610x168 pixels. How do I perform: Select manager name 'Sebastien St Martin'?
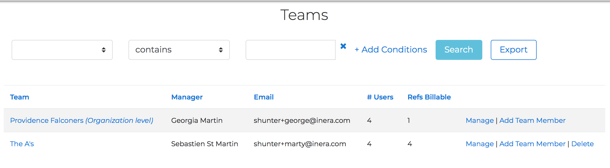204,144
